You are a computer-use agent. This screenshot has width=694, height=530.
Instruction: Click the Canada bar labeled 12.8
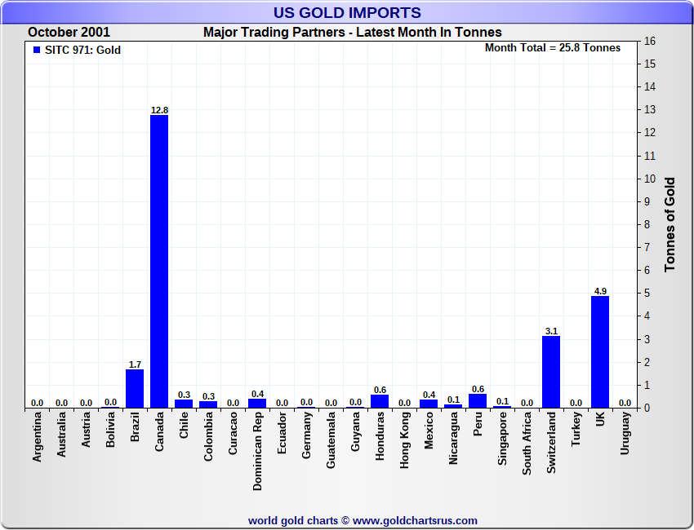click(159, 261)
